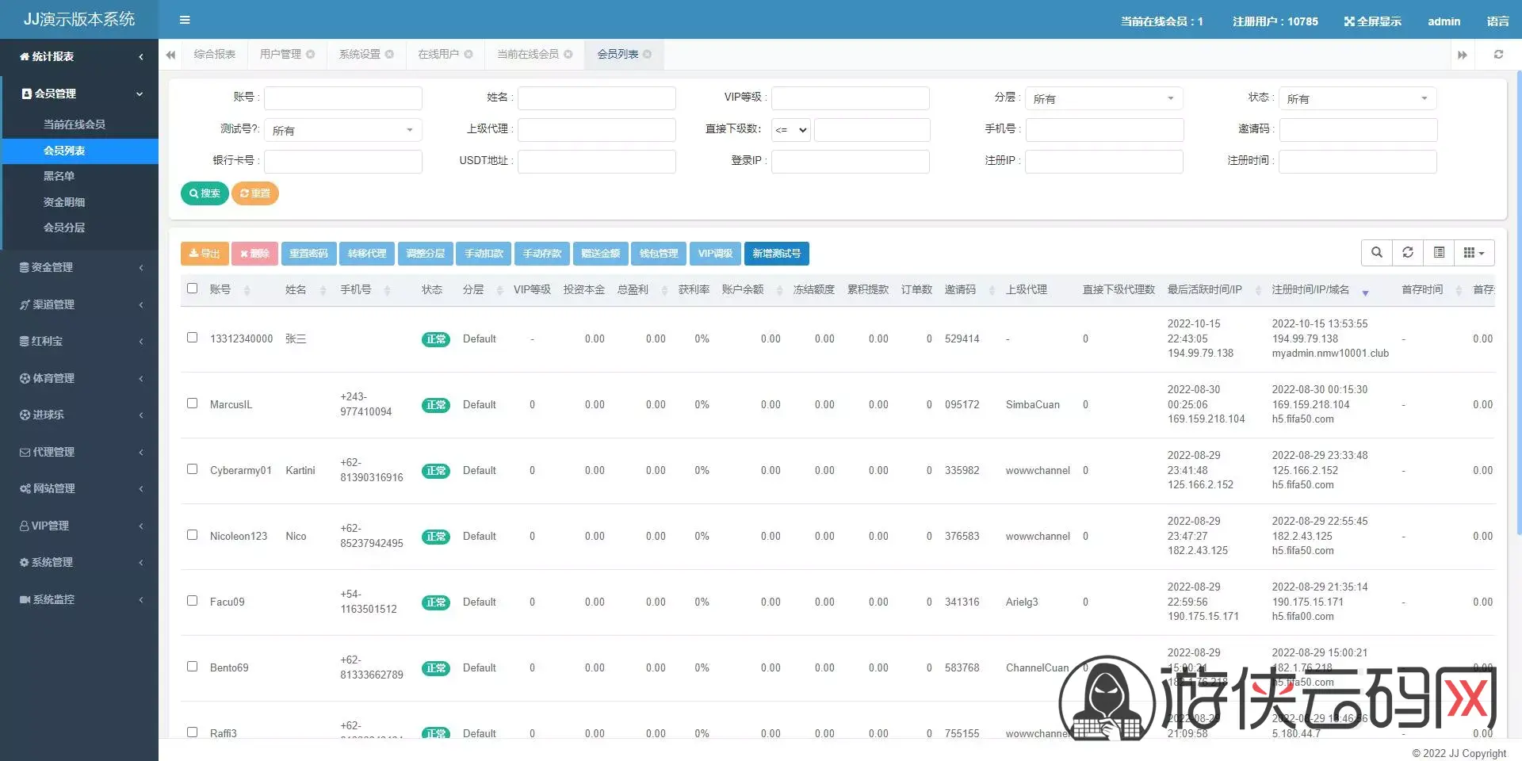
Task: Open the 状态 filter dropdown
Action: pyautogui.click(x=1357, y=98)
